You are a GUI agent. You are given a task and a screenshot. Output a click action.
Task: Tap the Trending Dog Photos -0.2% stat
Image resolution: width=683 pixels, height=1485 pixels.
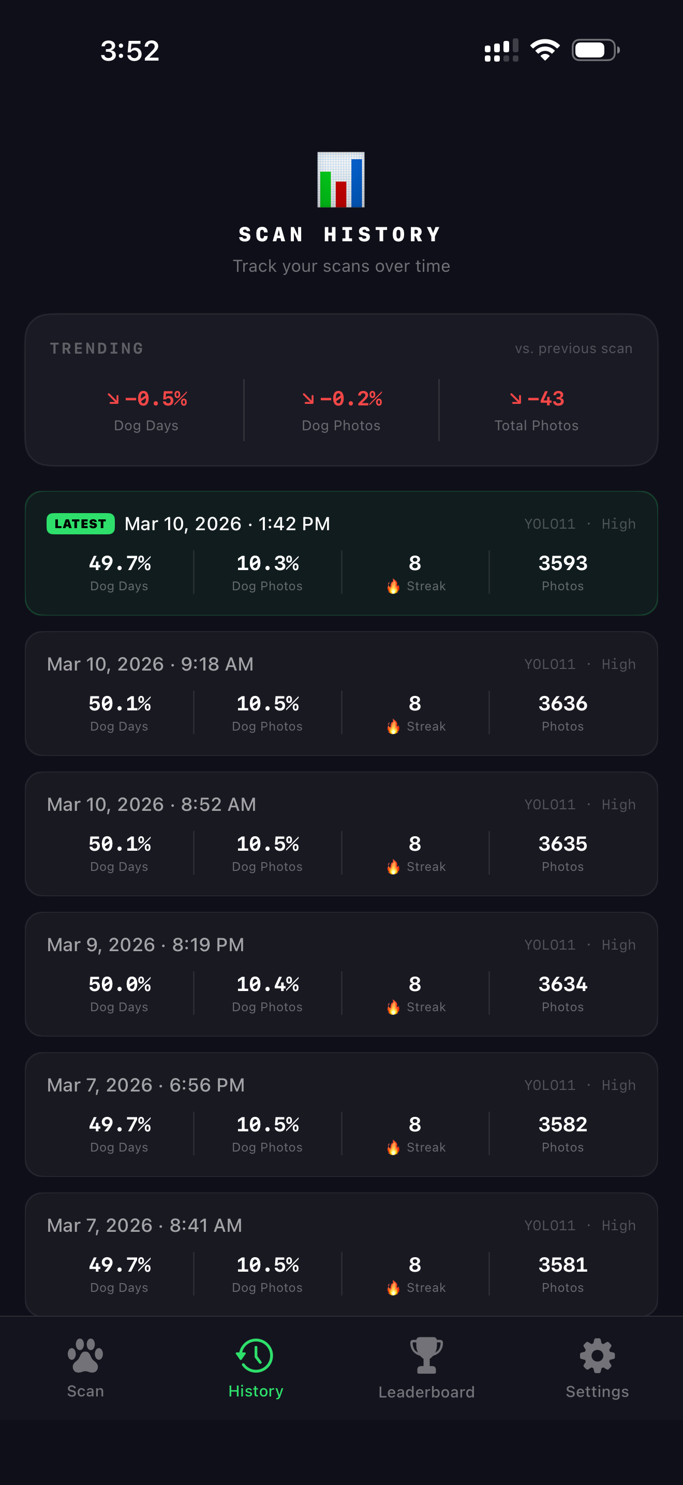(341, 410)
